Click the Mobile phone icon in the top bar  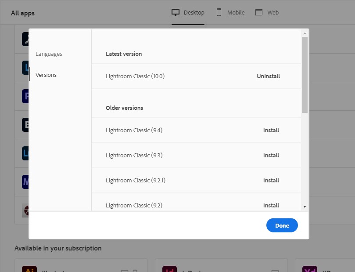click(x=218, y=12)
